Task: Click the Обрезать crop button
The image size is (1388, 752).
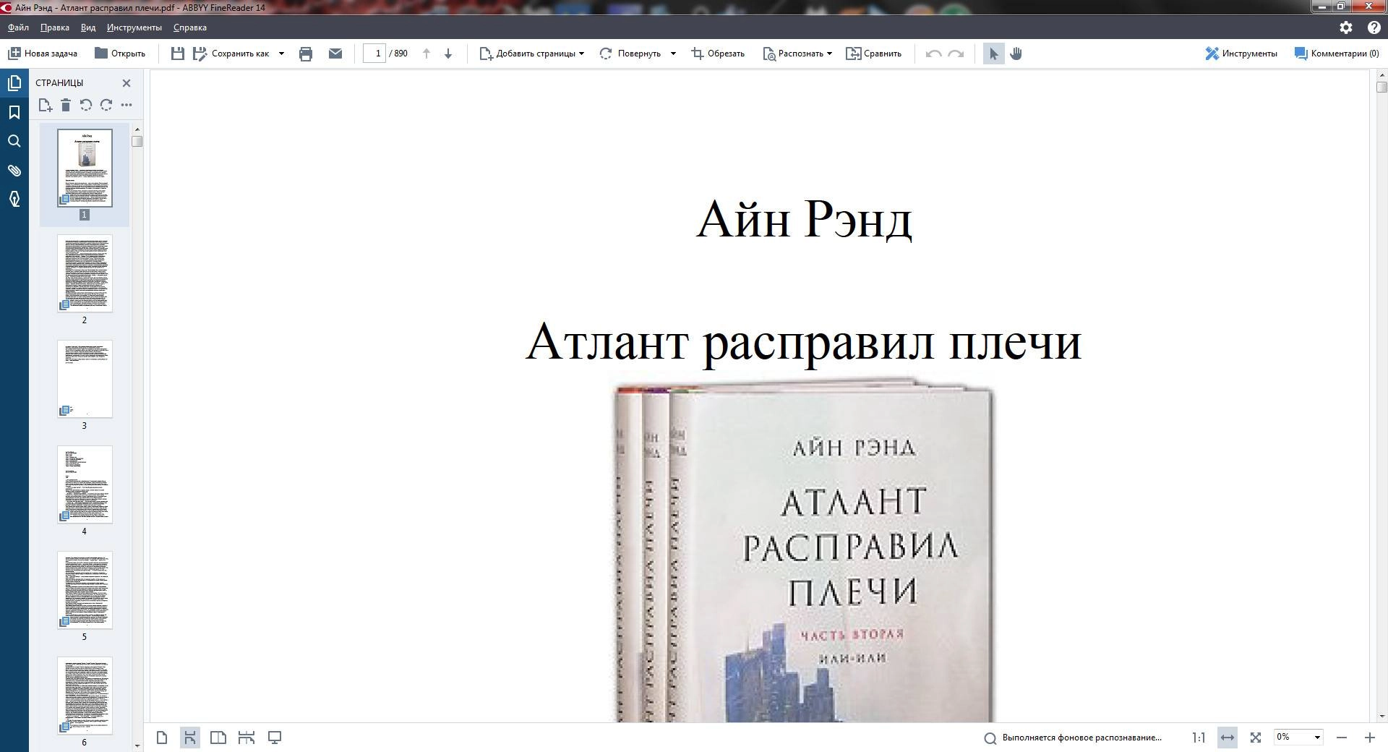Action: [x=718, y=54]
